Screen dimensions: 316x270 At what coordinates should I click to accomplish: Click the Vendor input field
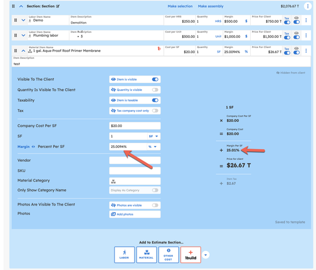tap(135, 160)
